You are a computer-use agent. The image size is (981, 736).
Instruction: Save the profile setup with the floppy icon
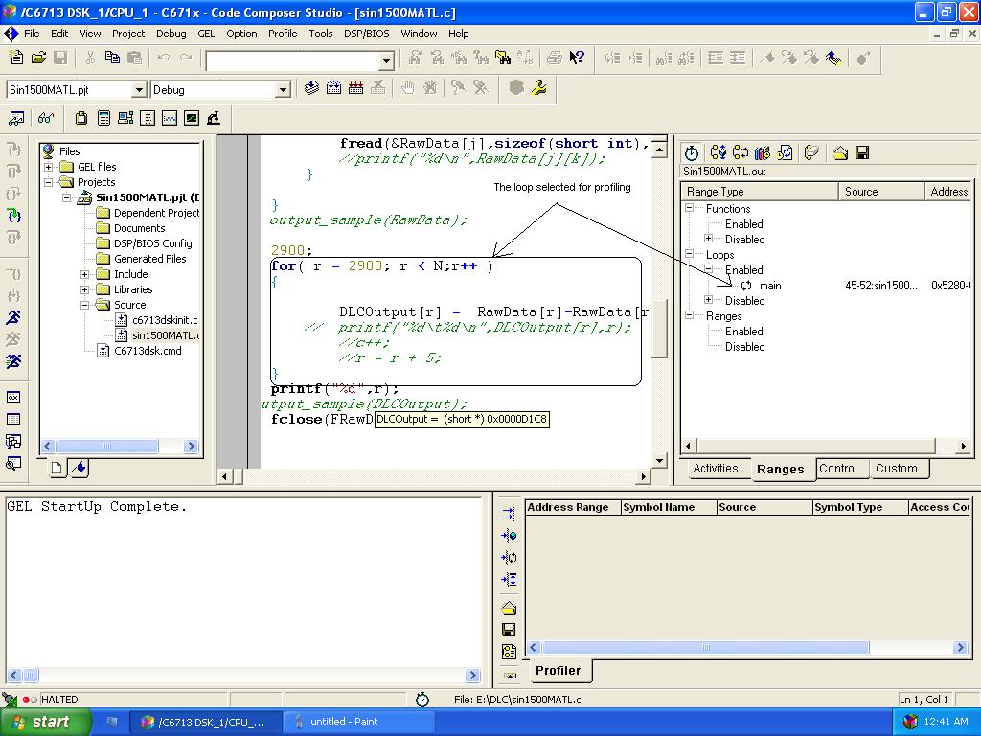862,152
